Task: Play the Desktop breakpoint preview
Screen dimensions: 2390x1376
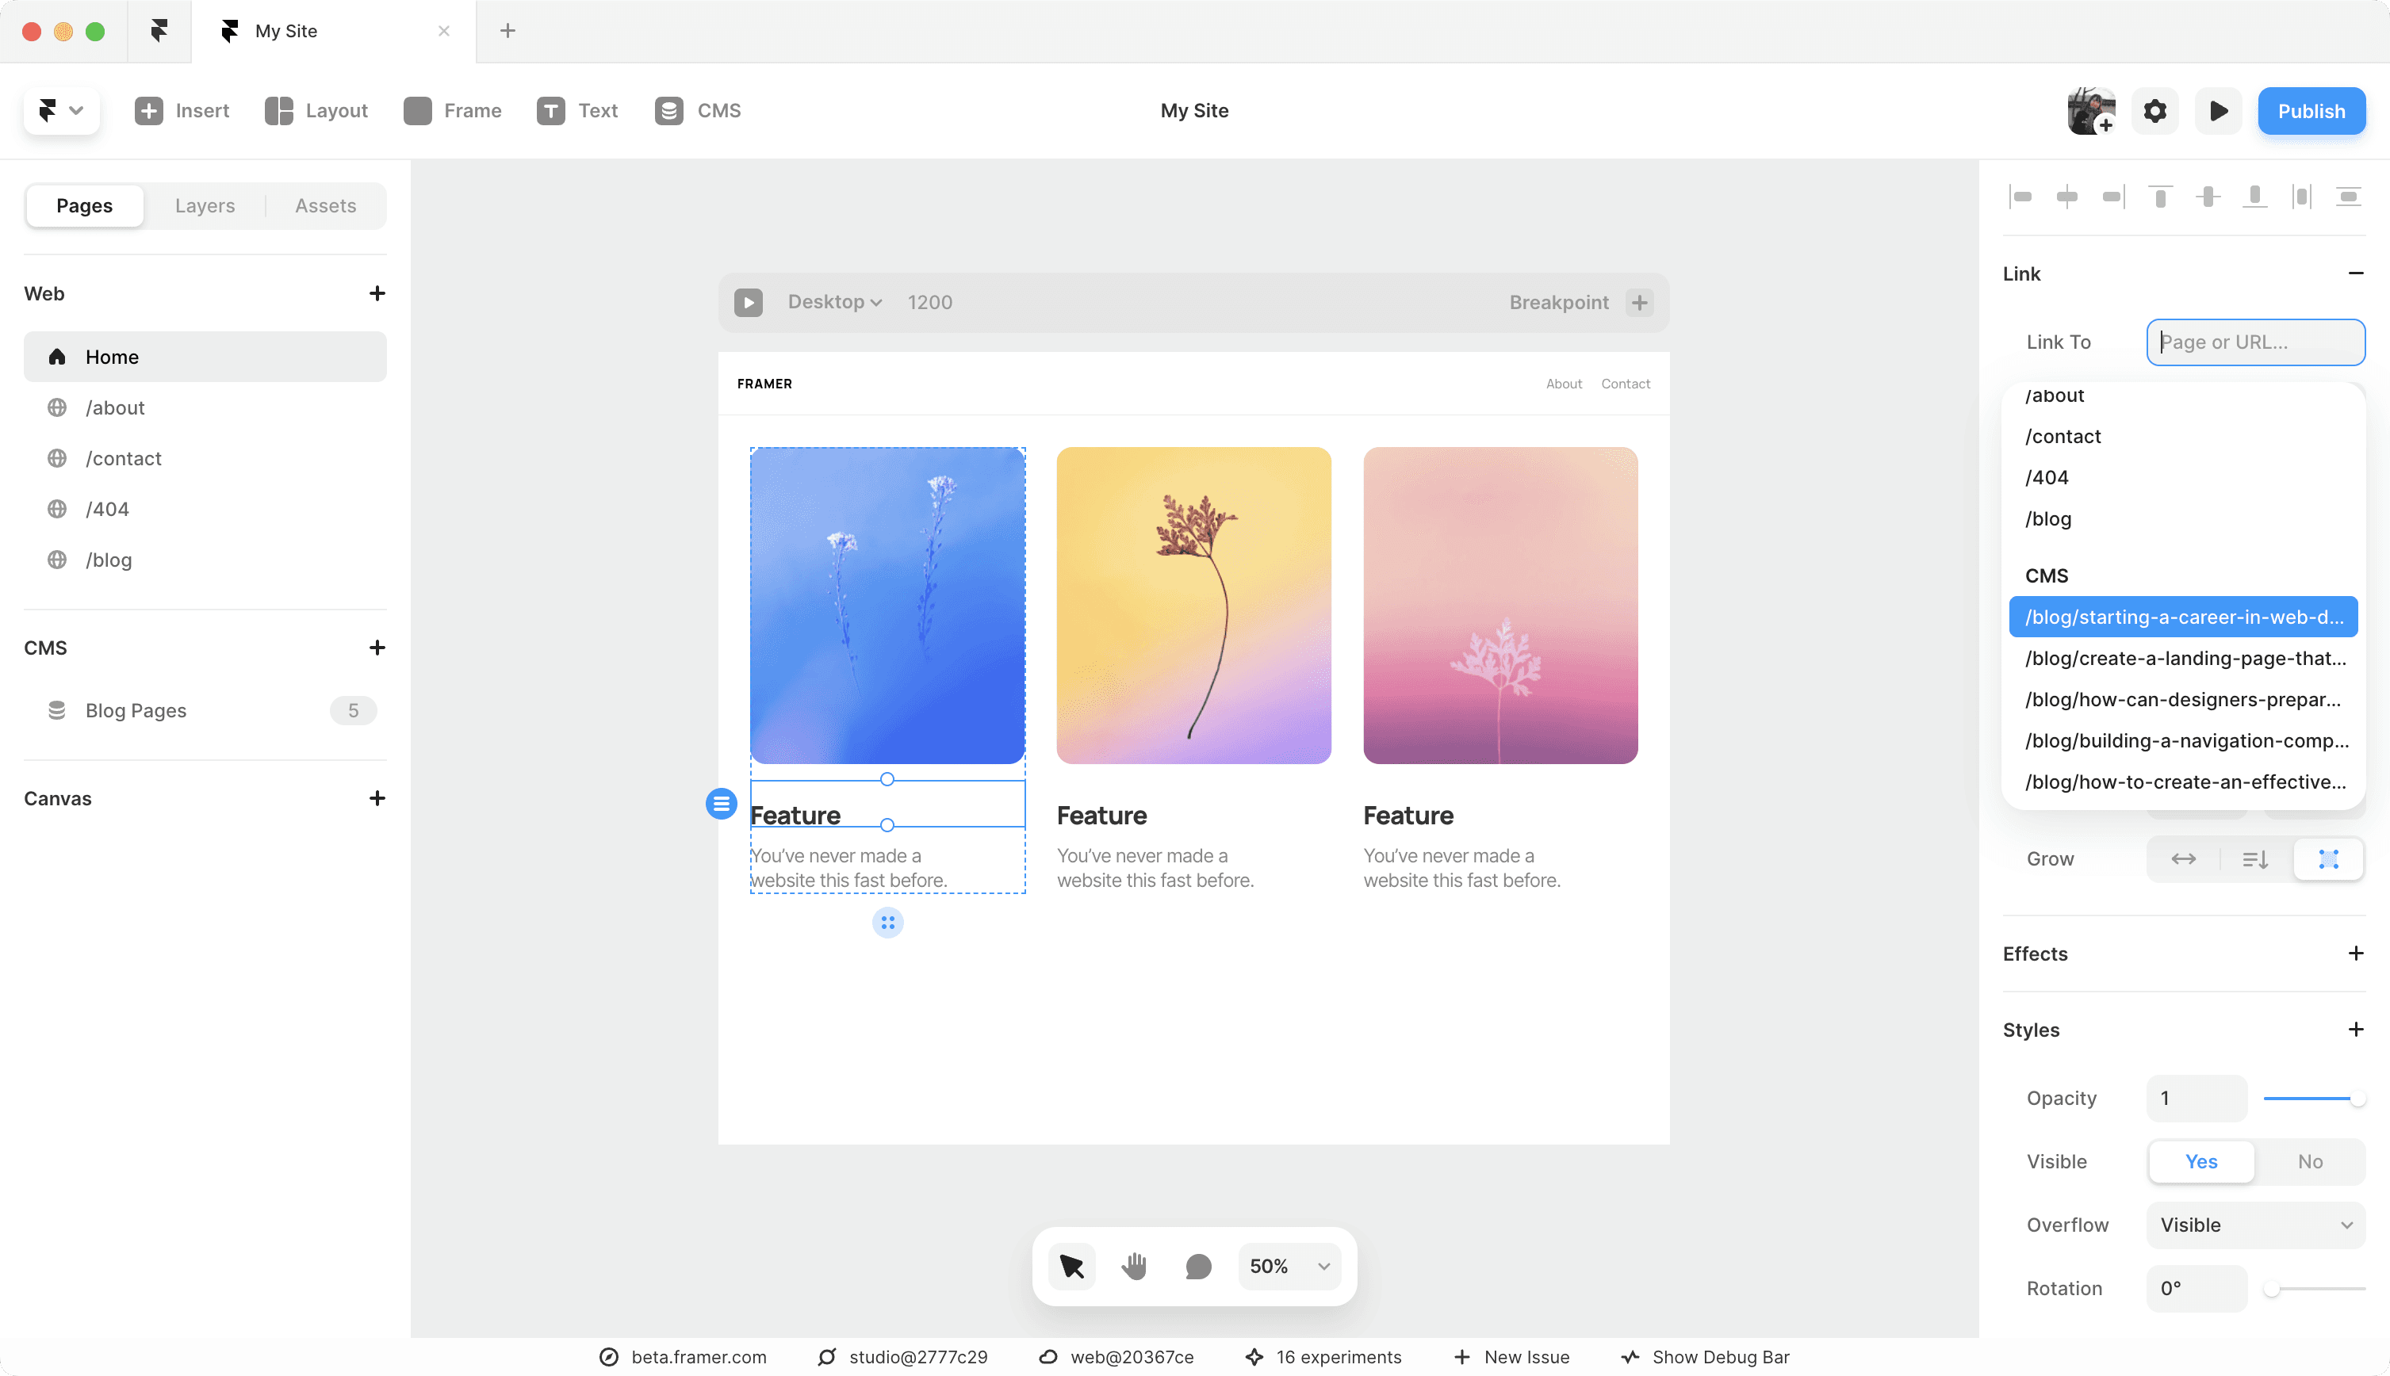Action: 748,303
